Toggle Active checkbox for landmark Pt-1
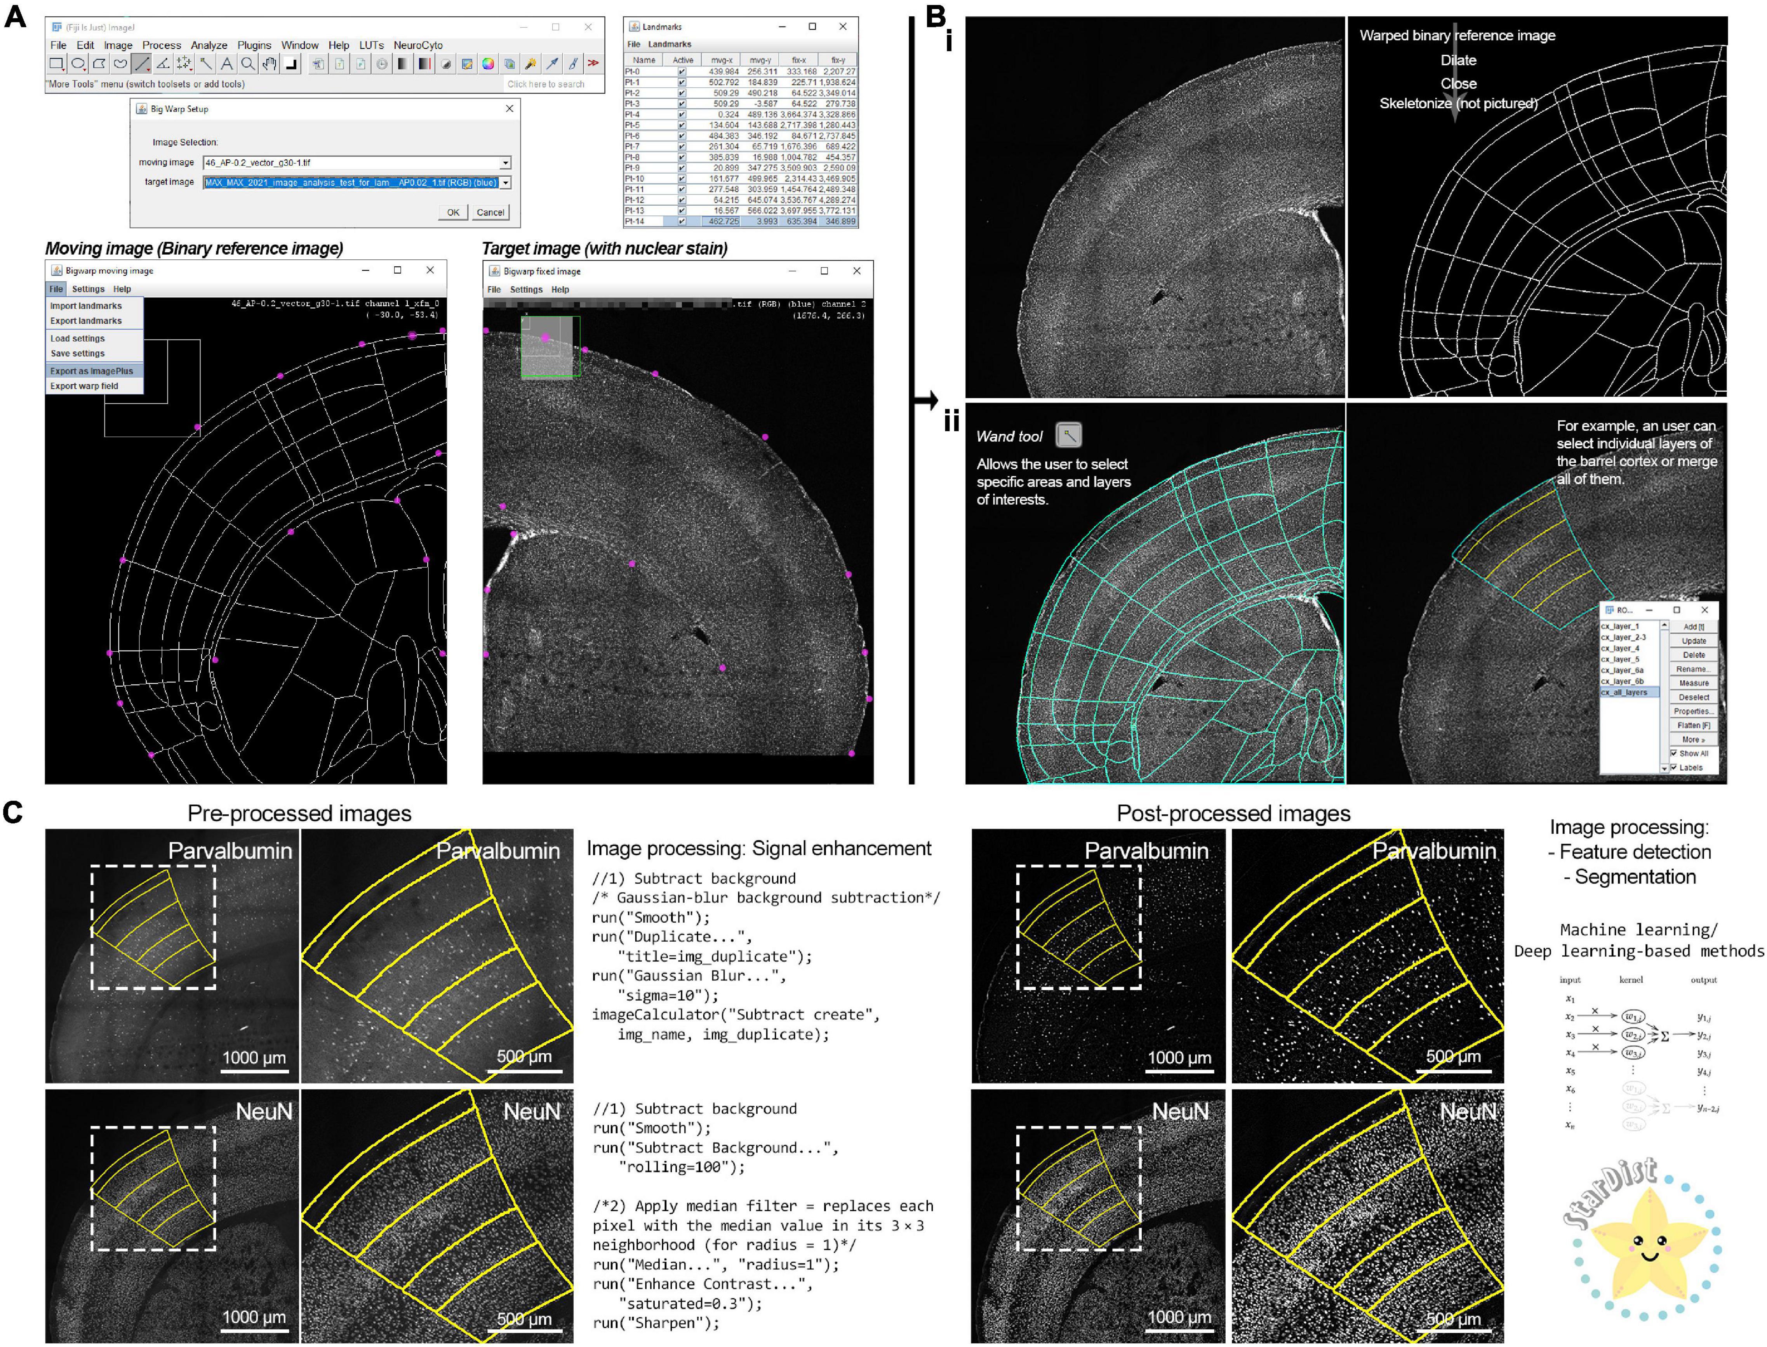The width and height of the screenshot is (1767, 1347). click(x=682, y=82)
